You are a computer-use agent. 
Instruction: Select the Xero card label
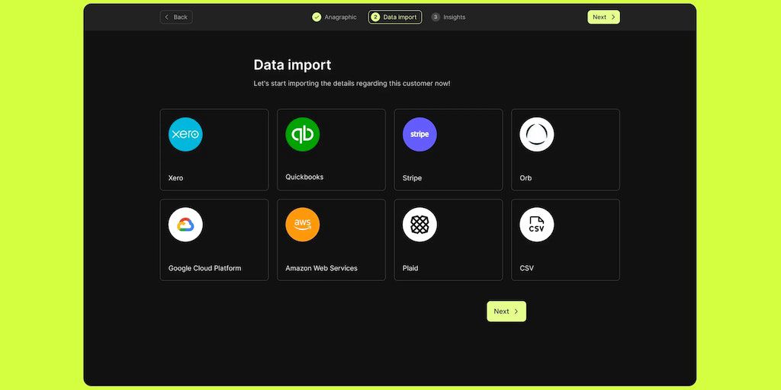click(175, 178)
